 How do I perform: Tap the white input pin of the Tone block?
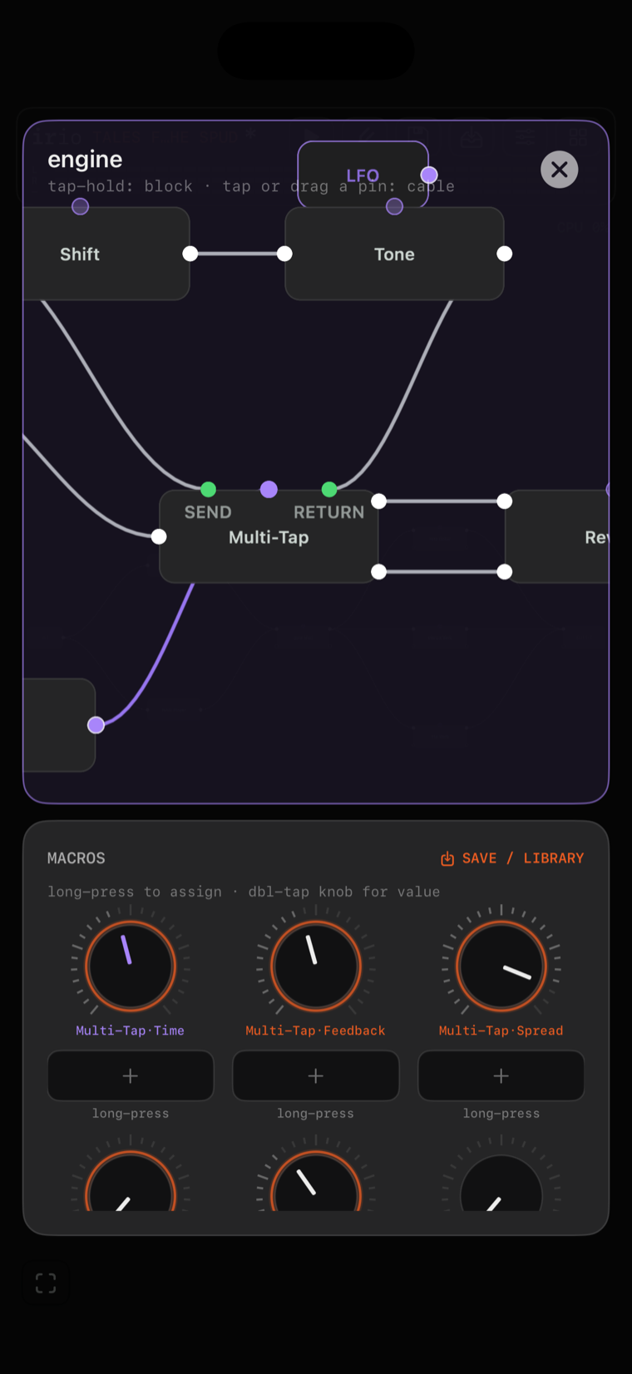pos(284,254)
